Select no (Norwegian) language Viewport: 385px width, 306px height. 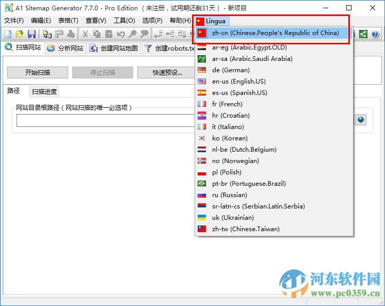click(274, 161)
